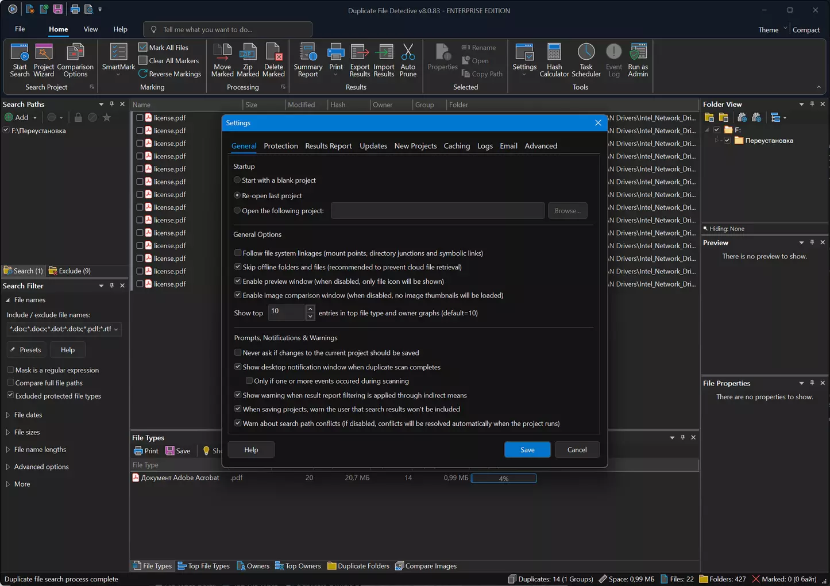
Task: Open the Advanced settings tab
Action: 541,146
